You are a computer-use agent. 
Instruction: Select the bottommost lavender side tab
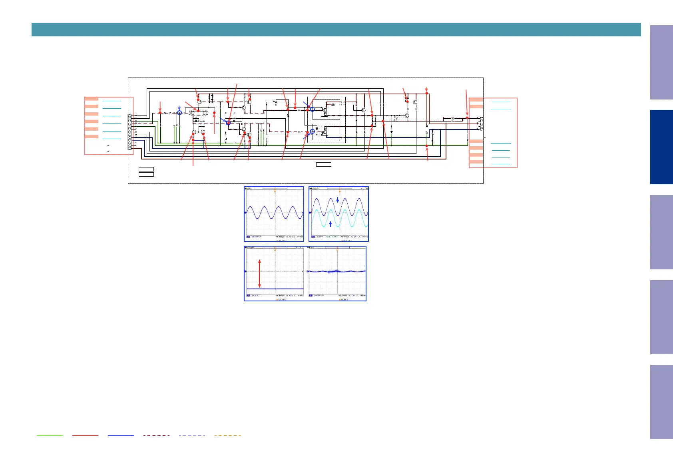point(661,402)
